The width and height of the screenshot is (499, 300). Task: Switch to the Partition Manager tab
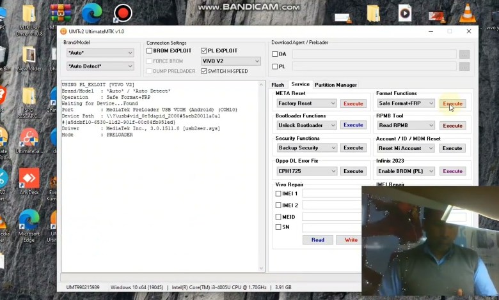click(336, 85)
